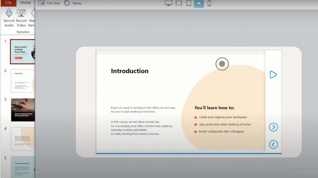This screenshot has height=178, width=318.
Task: Click the Record Audio microphone icon
Action: (9, 13)
